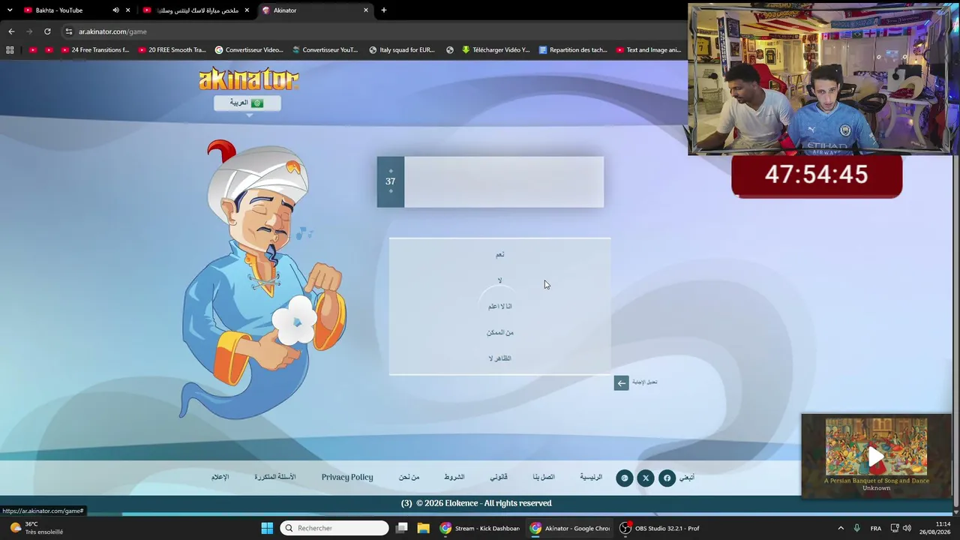The height and width of the screenshot is (540, 960).
Task: Change the FRA keyboard language
Action: (x=876, y=528)
